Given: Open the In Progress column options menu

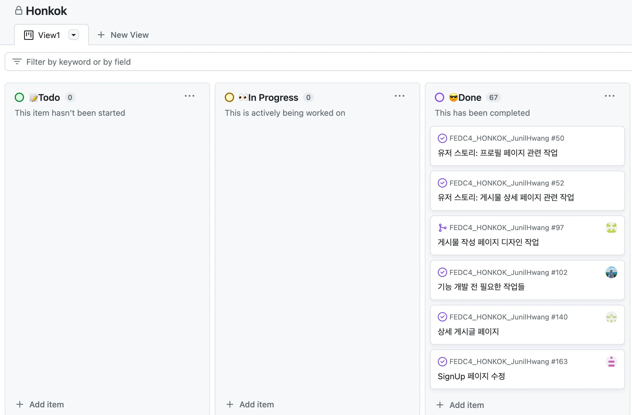Looking at the screenshot, I should (400, 96).
